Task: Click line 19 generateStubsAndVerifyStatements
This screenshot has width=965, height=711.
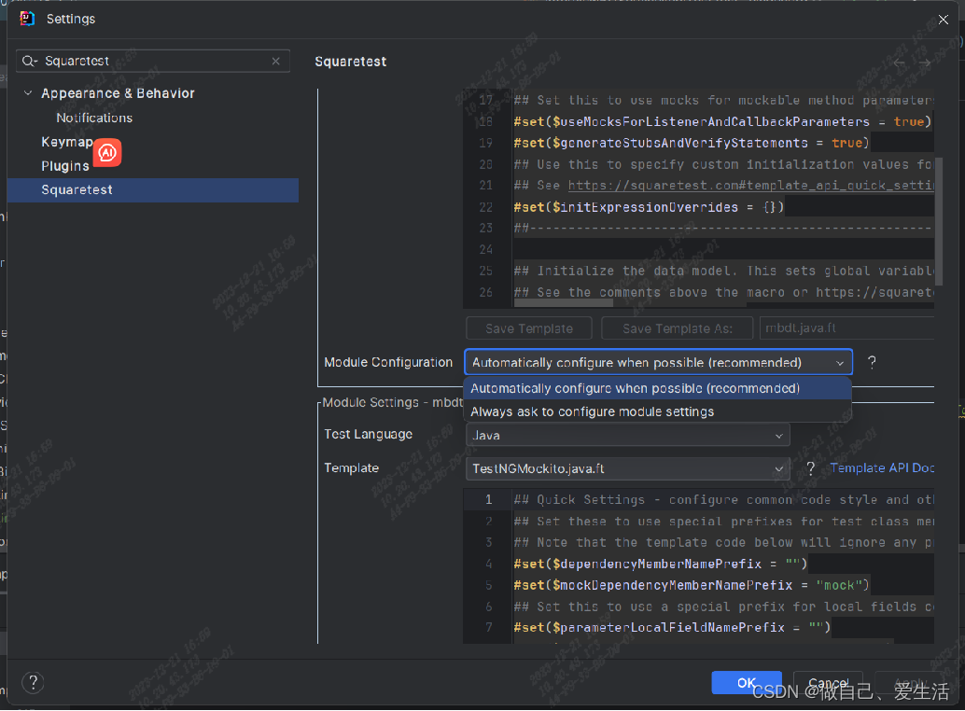Action: point(692,143)
